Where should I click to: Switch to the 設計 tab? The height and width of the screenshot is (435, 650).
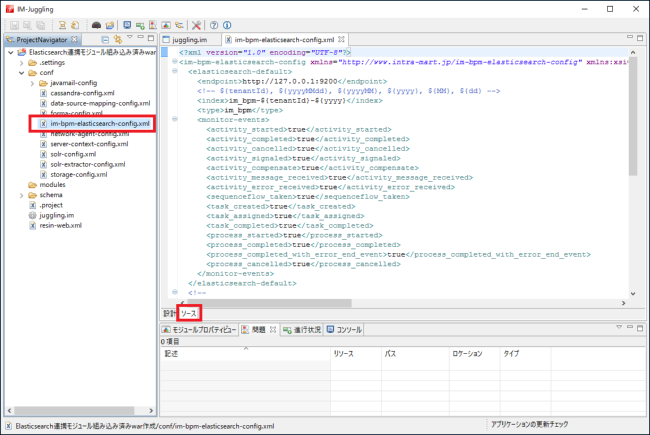tap(170, 313)
